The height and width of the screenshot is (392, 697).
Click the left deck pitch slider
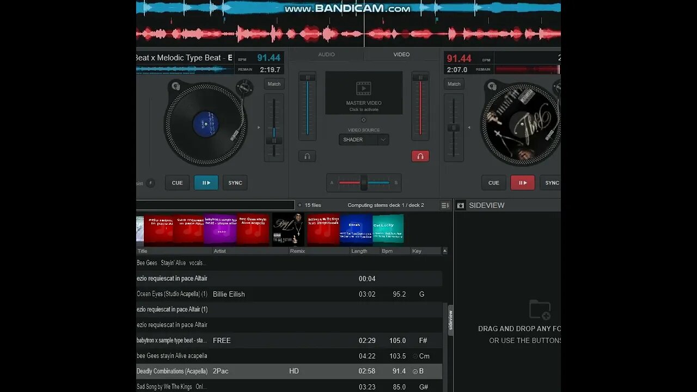pyautogui.click(x=274, y=128)
